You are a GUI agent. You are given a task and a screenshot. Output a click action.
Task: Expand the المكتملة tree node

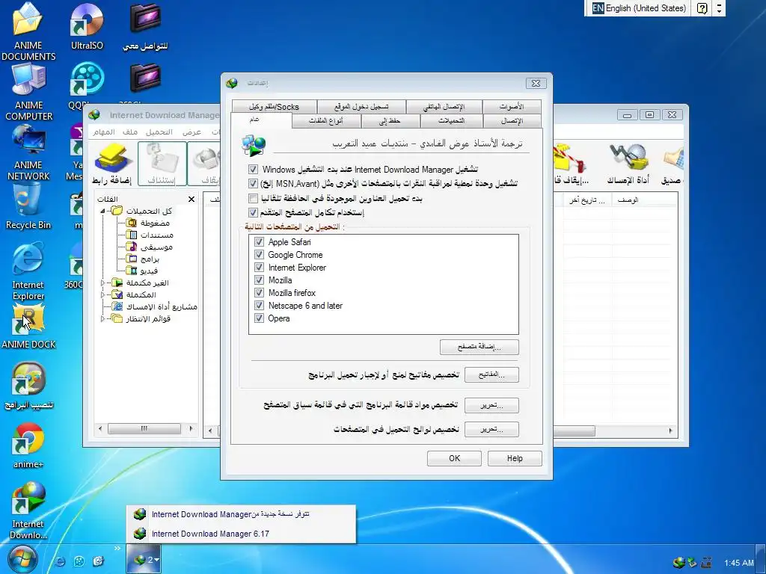[x=102, y=294]
